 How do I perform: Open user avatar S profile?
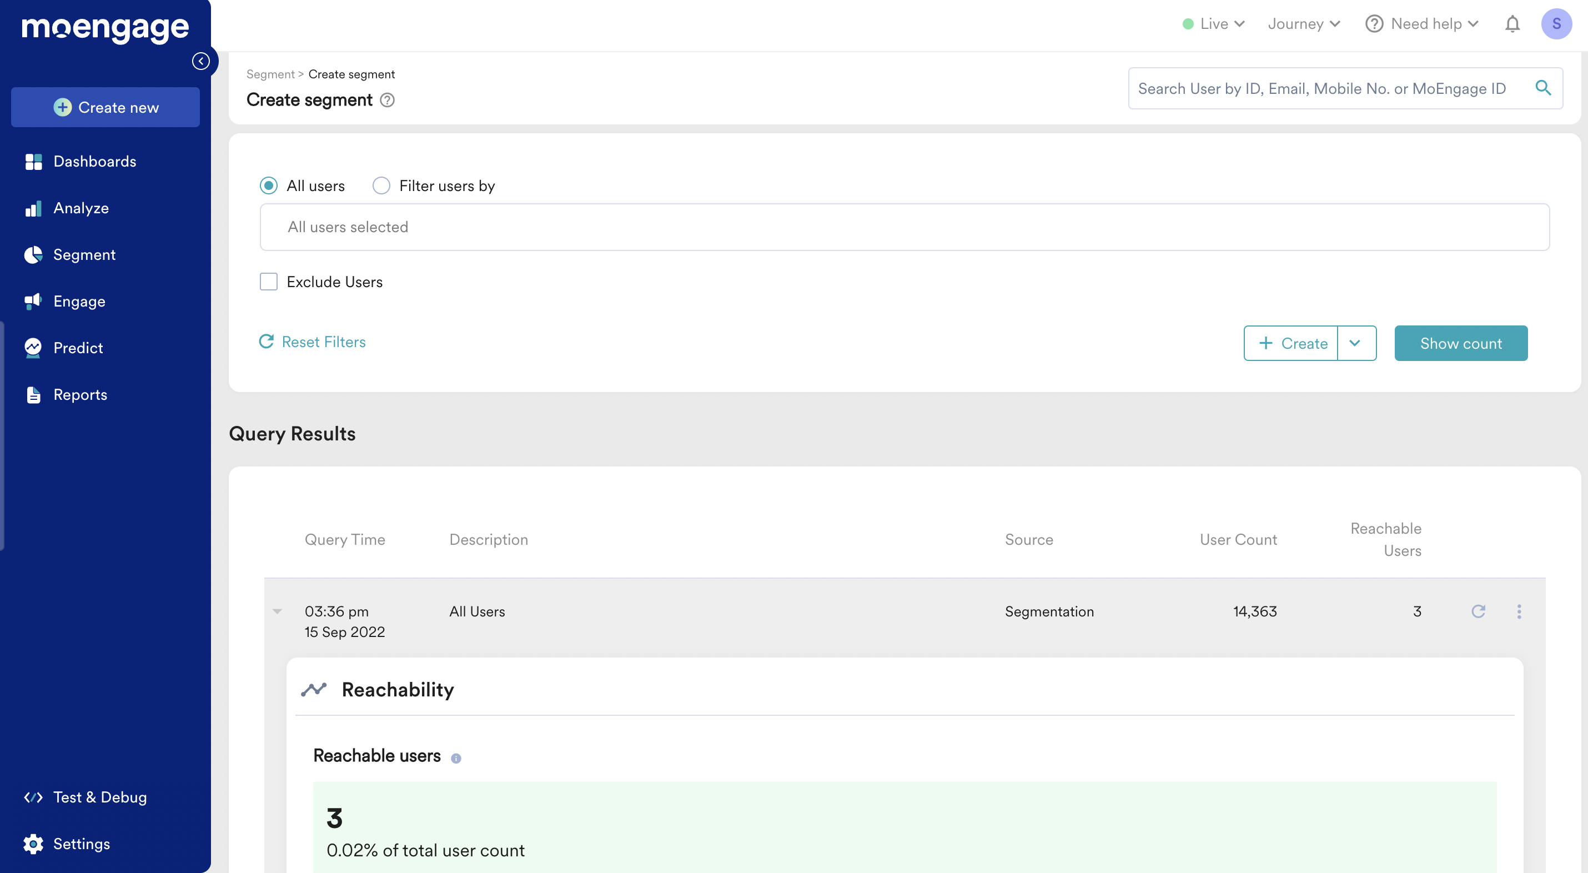coord(1555,24)
